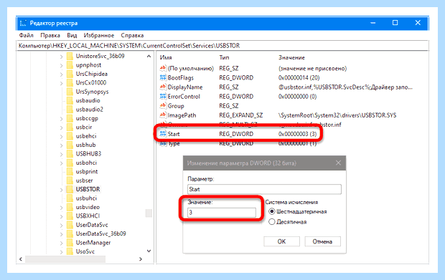This screenshot has height=280, width=445.
Task: Select the usbuhci tree item
Action: [x=86, y=198]
